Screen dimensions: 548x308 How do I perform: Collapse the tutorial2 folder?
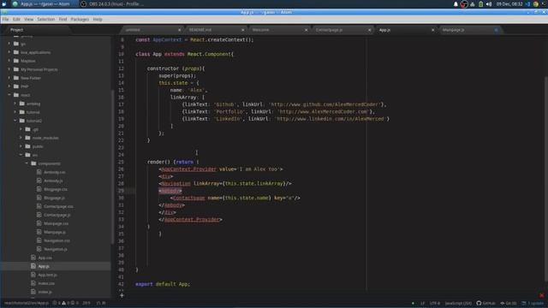(x=15, y=121)
